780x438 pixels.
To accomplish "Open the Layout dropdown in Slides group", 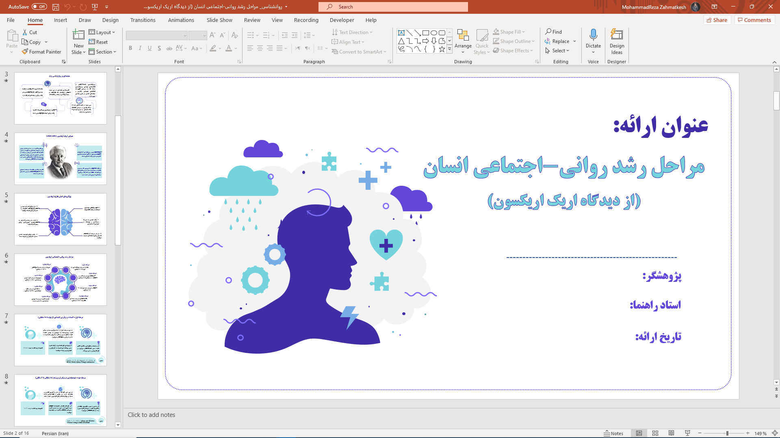I will tap(103, 32).
